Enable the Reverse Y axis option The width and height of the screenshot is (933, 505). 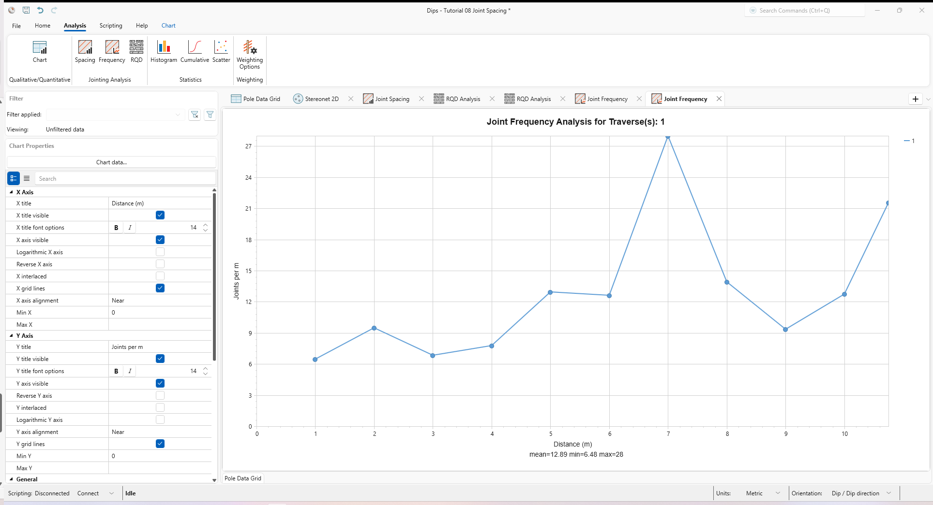(x=160, y=395)
